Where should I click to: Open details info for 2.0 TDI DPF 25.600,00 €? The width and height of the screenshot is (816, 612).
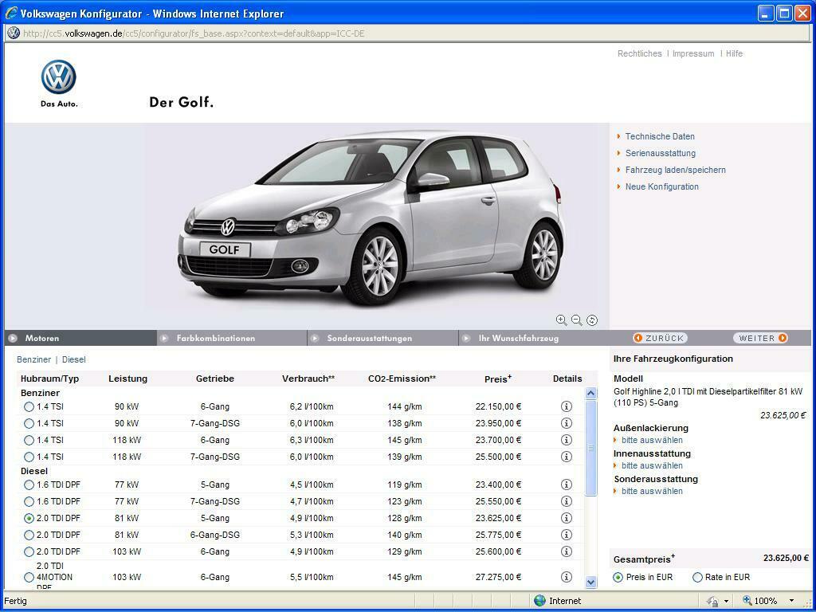[x=567, y=551]
